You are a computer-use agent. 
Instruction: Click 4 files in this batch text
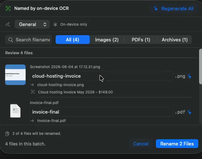[25, 144]
